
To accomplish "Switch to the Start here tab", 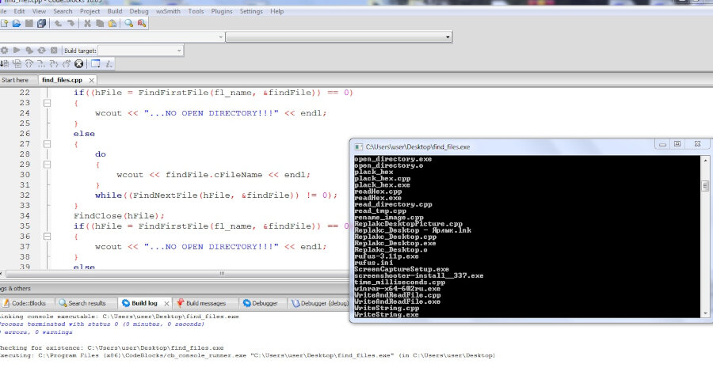I will click(x=16, y=80).
